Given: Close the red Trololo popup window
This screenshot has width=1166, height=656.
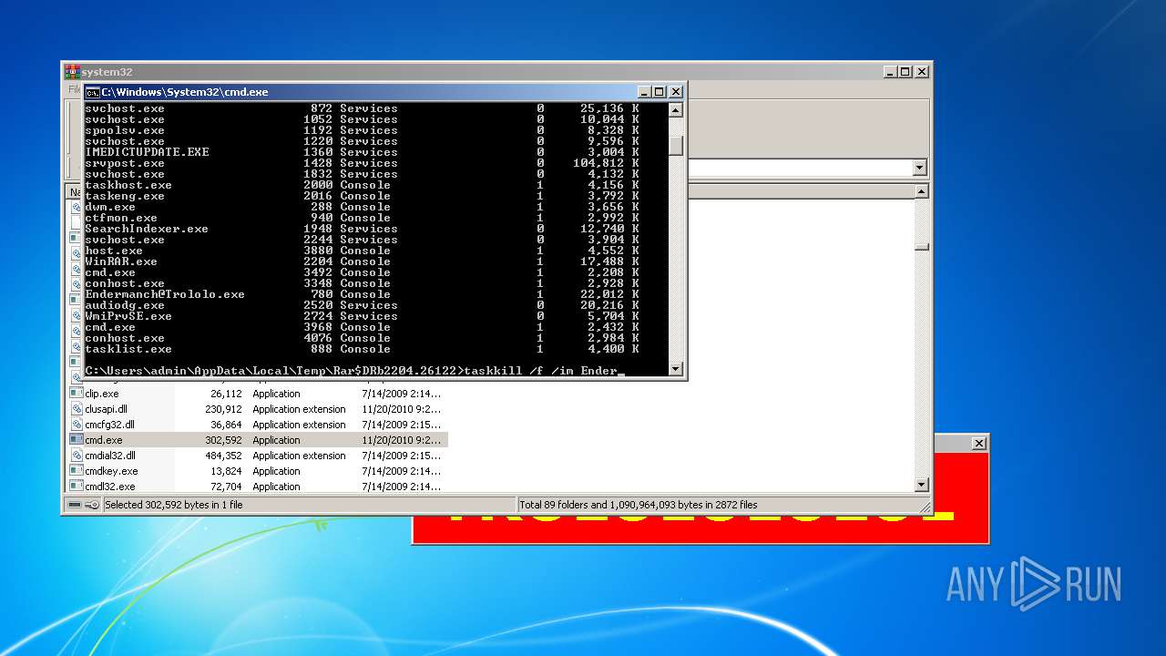Looking at the screenshot, I should coord(978,443).
